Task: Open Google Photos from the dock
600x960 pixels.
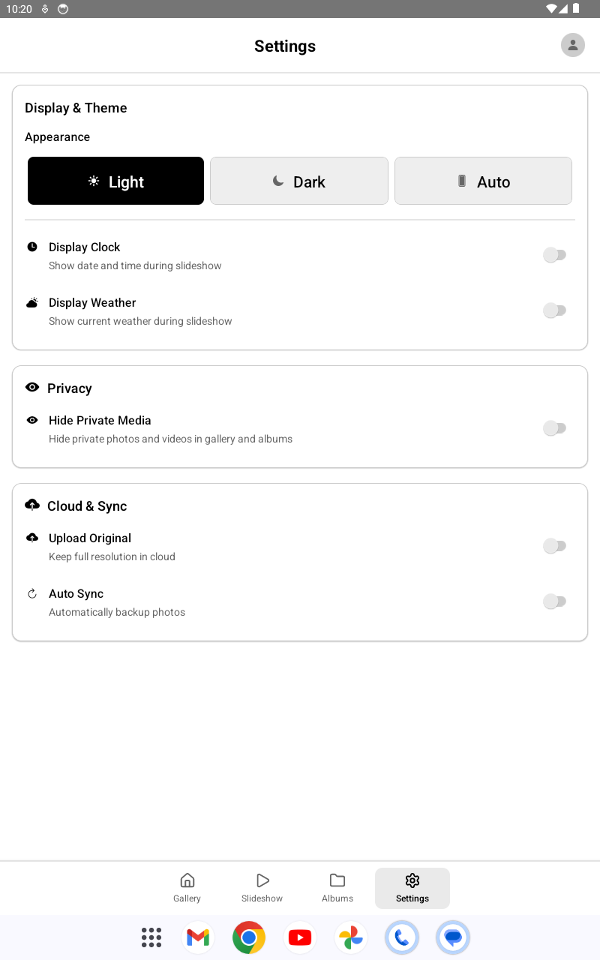Action: point(350,937)
